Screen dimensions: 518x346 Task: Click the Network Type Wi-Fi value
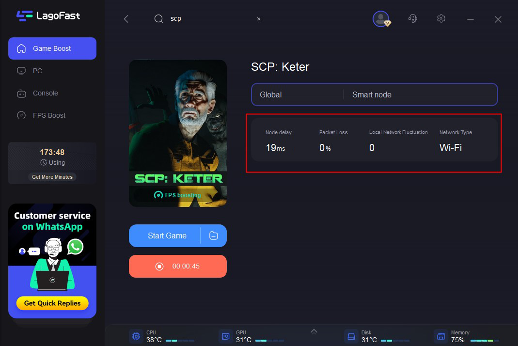point(451,148)
